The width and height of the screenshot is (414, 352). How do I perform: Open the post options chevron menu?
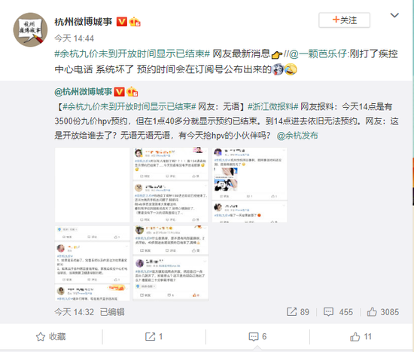click(x=394, y=15)
